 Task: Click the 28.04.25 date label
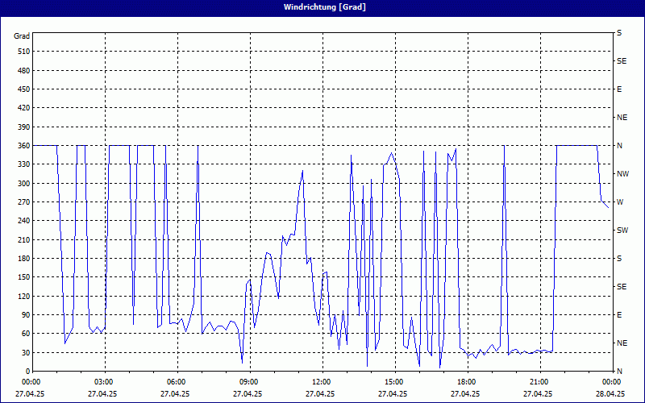click(x=610, y=394)
